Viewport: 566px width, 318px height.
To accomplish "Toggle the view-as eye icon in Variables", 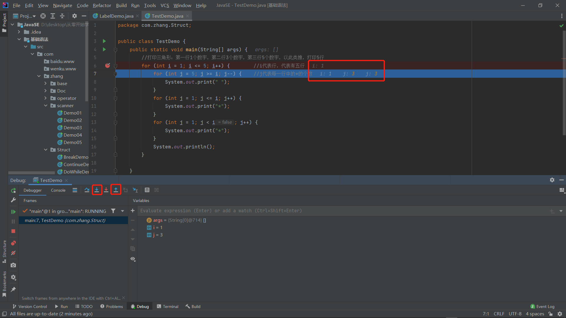I will pyautogui.click(x=133, y=259).
